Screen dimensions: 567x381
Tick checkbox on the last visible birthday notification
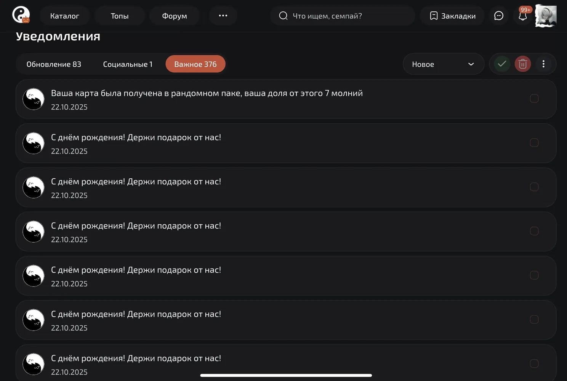(x=534, y=364)
